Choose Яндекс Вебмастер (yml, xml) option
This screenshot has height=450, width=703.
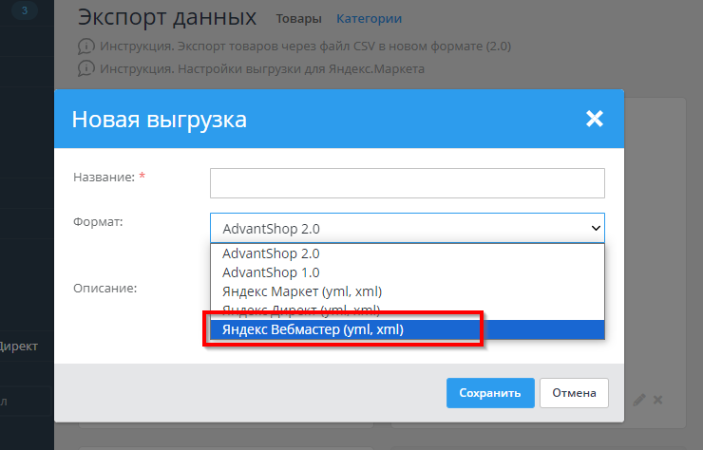(313, 329)
